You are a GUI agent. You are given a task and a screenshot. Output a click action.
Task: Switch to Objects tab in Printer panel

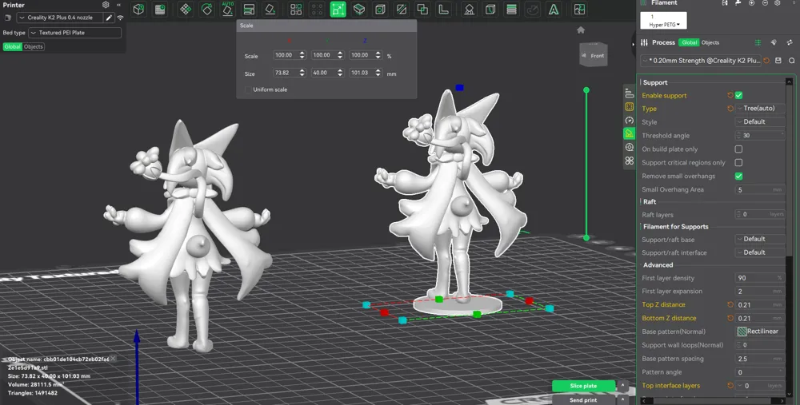[x=33, y=46]
